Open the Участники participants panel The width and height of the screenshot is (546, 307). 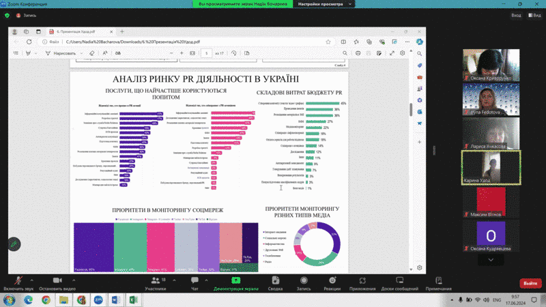click(154, 282)
